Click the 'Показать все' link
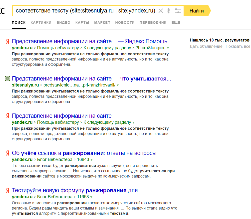Viewport: 251px width, 219px height. tap(238, 46)
